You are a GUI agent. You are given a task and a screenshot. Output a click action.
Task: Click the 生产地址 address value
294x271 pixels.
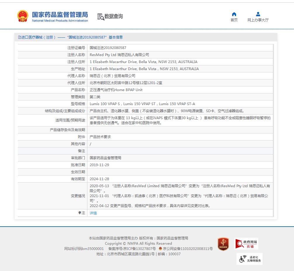144,69
